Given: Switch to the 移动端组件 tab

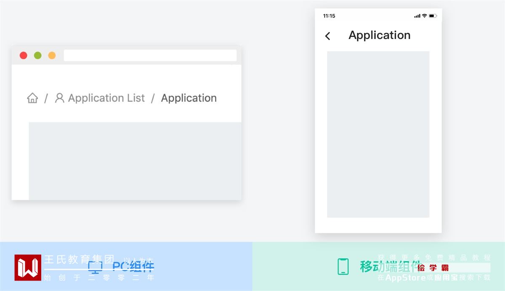Looking at the screenshot, I should pos(389,267).
